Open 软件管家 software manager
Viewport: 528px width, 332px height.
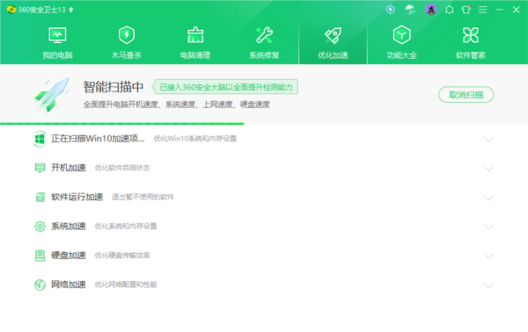click(x=471, y=43)
